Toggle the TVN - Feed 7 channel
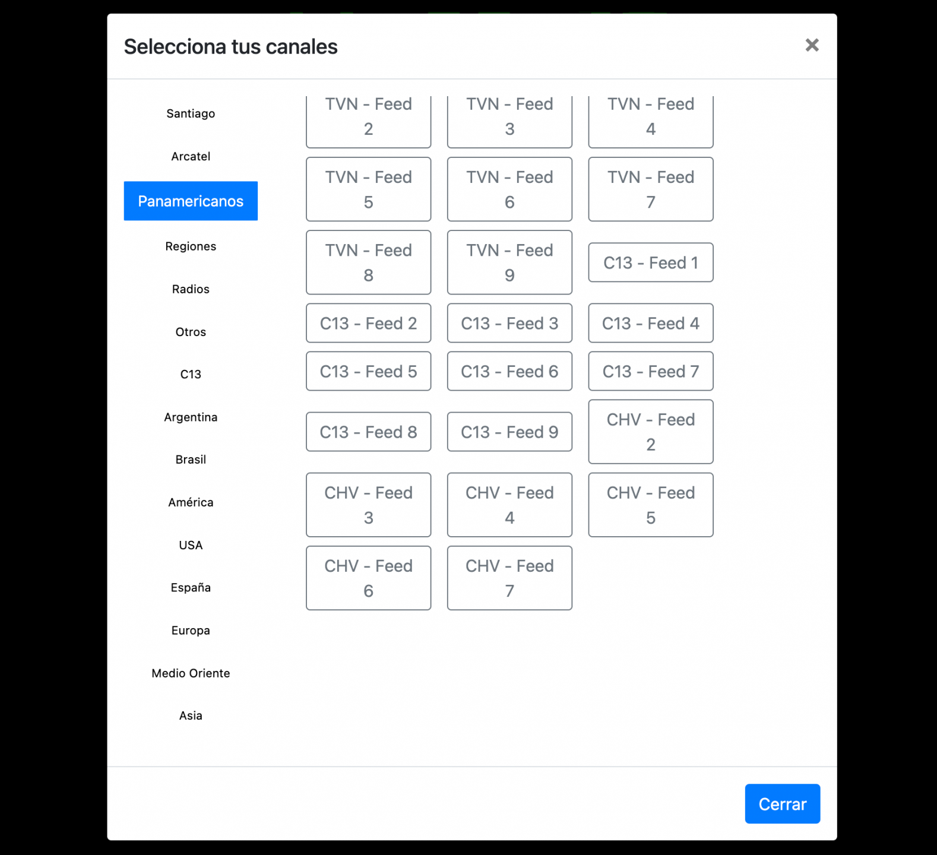Image resolution: width=937 pixels, height=855 pixels. [651, 189]
